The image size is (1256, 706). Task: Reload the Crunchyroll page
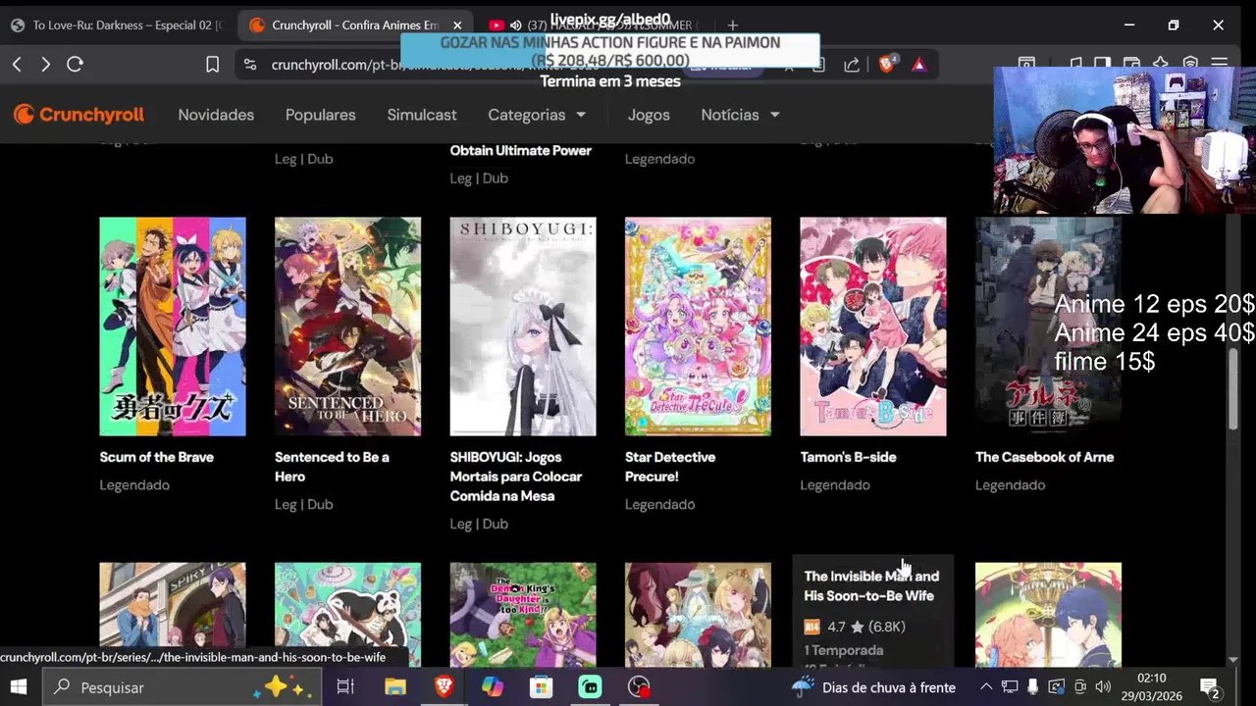[75, 65]
